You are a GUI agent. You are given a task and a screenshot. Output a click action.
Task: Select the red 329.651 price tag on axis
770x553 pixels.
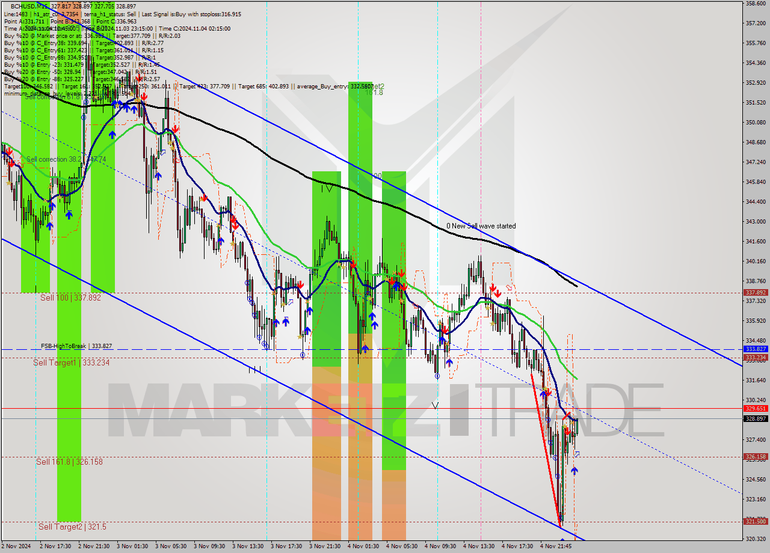(x=756, y=408)
